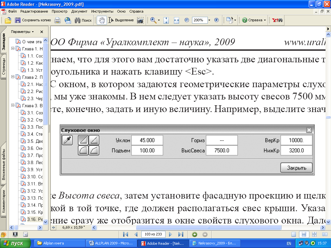
Task: Switch to the Страницы side tab
Action: point(4,67)
